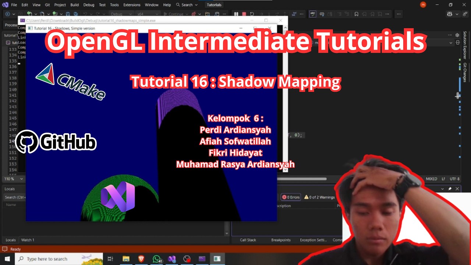Viewport: 471px width, 265px height.
Task: Click the LF line ending indicator
Action: 444,179
